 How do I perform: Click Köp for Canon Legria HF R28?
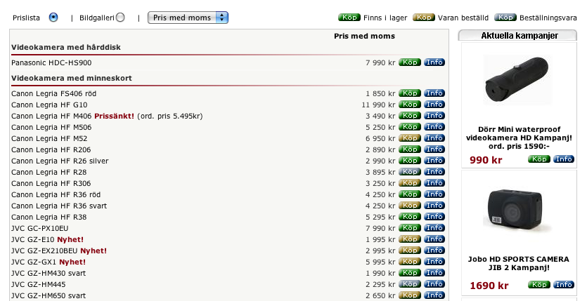pyautogui.click(x=410, y=171)
